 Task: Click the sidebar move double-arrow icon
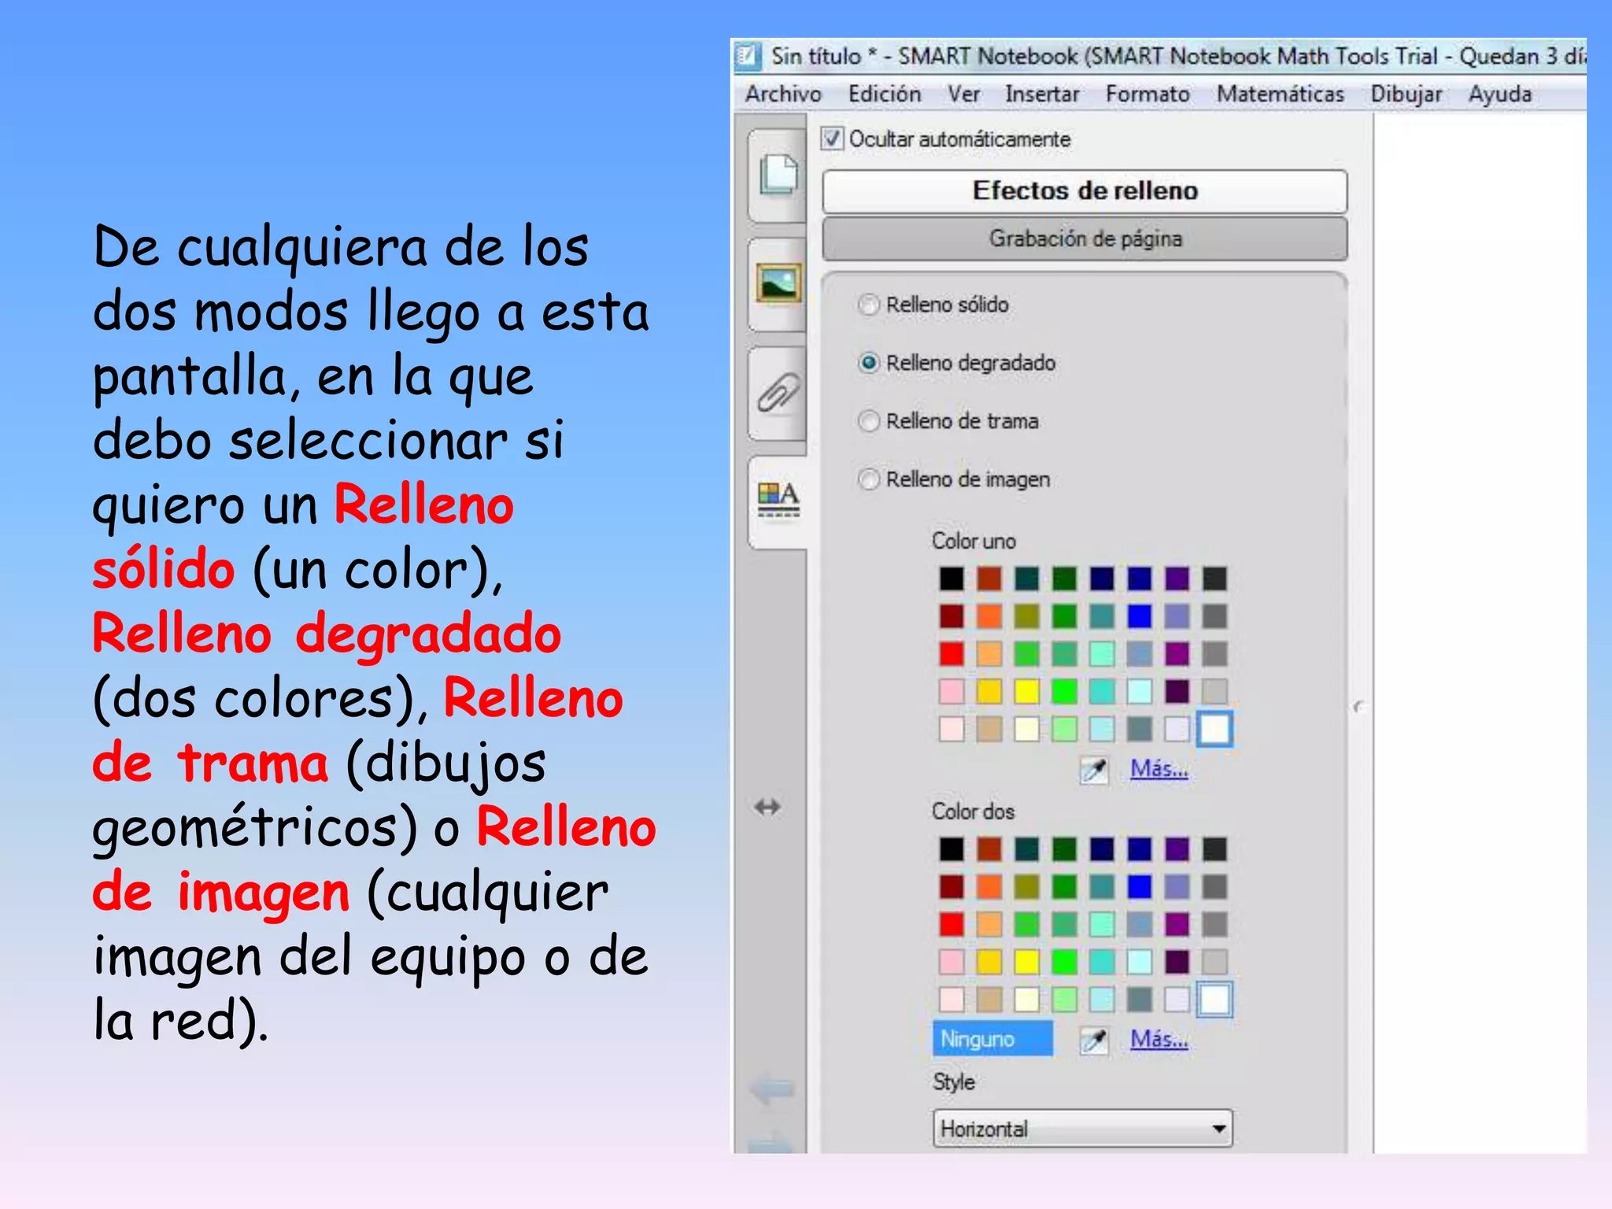tap(767, 807)
